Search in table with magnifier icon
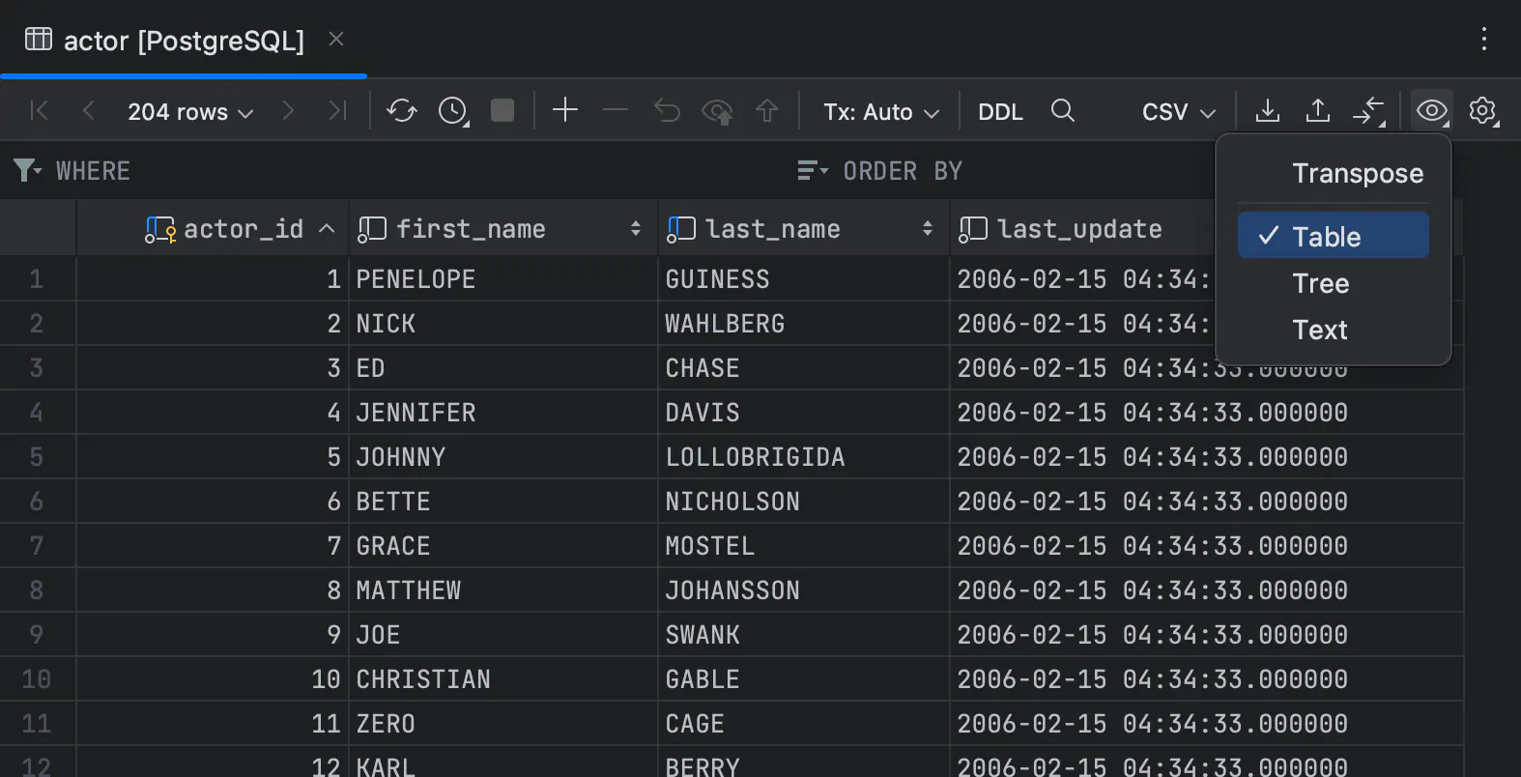 click(x=1062, y=111)
